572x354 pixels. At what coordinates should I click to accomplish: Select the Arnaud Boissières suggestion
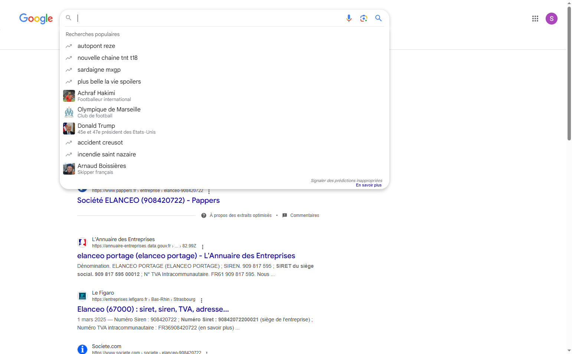click(x=225, y=169)
